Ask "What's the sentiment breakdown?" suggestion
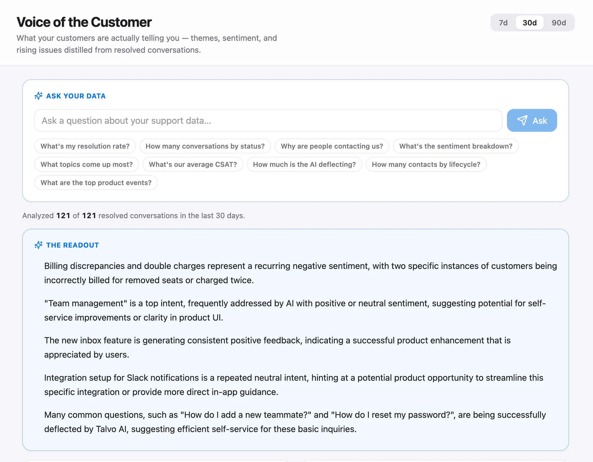The width and height of the screenshot is (593, 462). [x=456, y=146]
